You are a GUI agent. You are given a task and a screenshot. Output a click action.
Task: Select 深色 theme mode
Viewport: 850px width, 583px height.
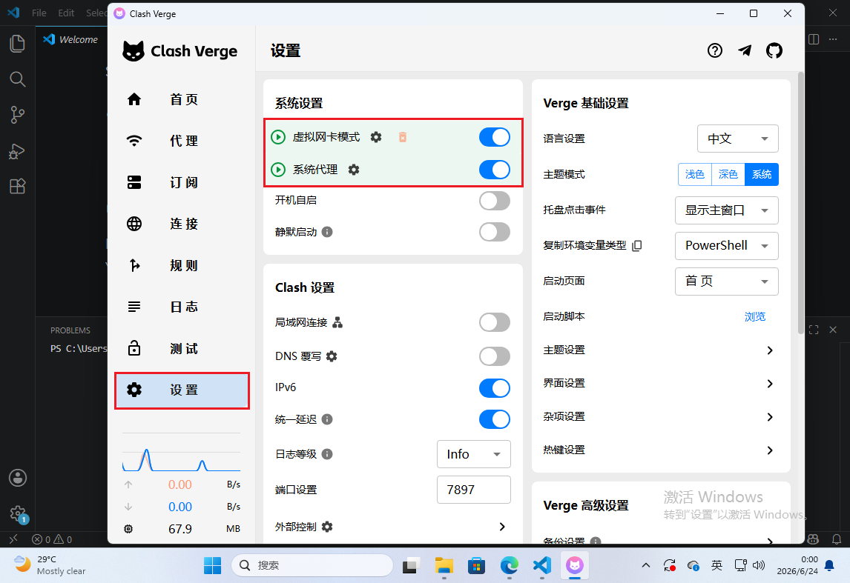[728, 174]
